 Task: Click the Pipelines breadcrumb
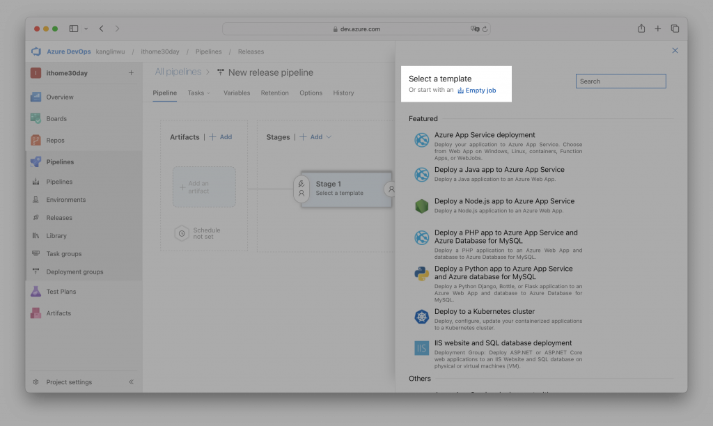[209, 52]
